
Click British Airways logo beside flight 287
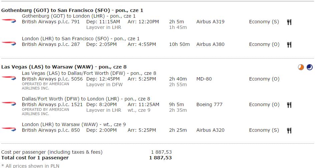click(x=9, y=43)
